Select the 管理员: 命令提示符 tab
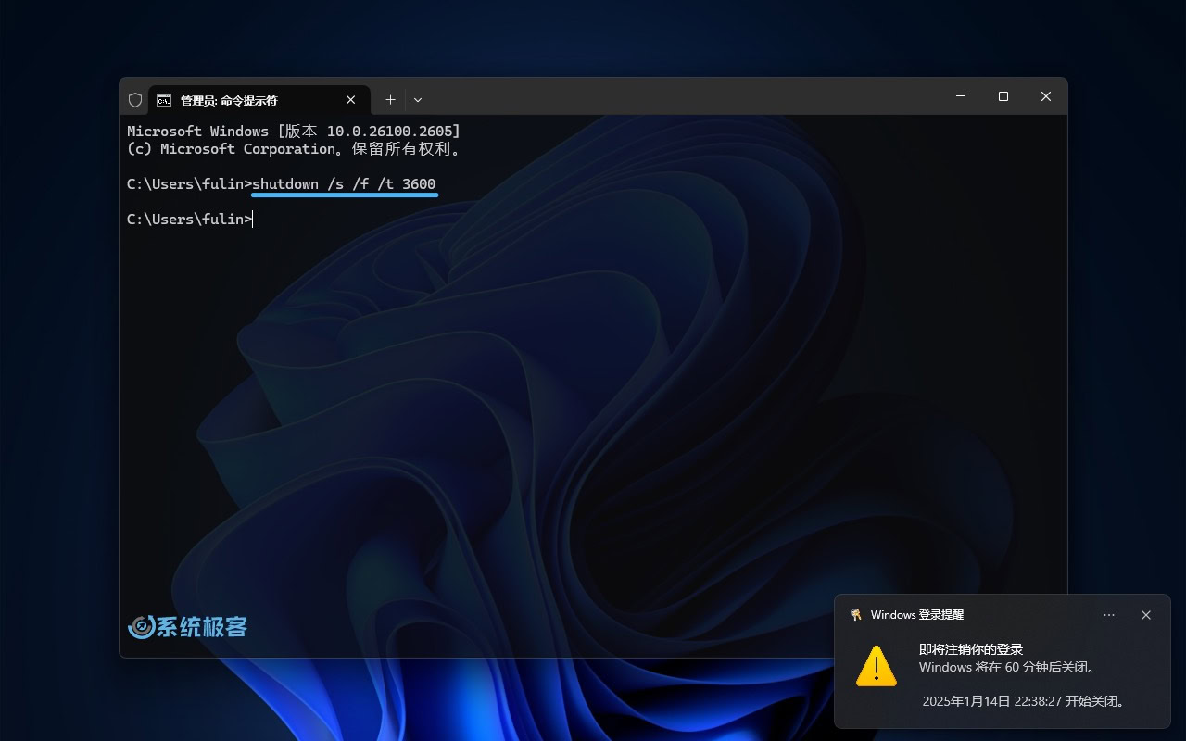 pyautogui.click(x=259, y=100)
